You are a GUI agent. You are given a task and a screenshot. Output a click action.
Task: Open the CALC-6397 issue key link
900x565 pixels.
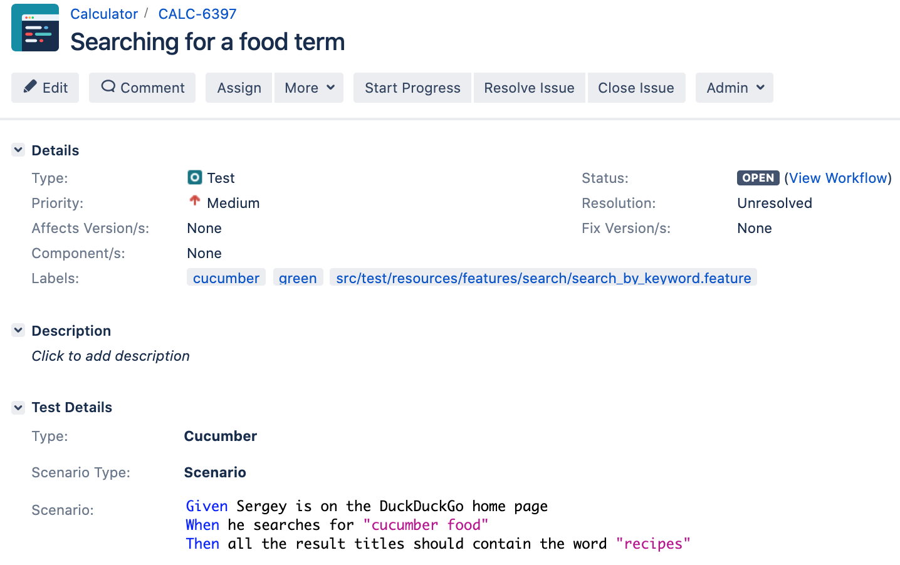point(197,14)
